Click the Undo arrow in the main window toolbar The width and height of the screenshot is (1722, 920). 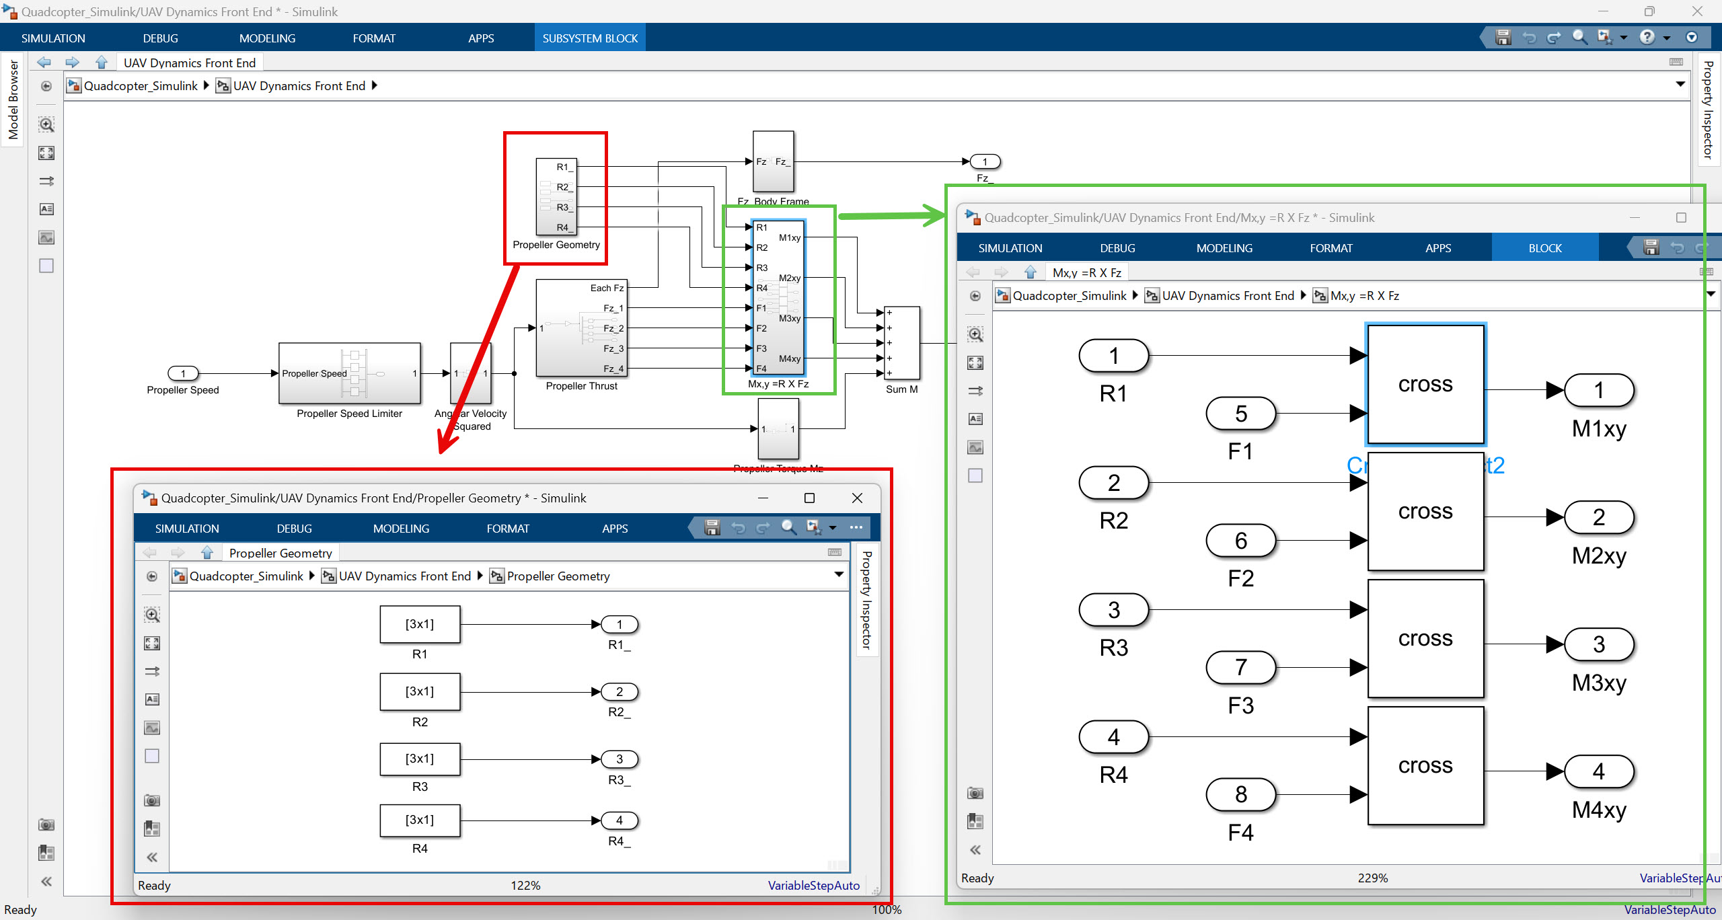coord(1529,38)
